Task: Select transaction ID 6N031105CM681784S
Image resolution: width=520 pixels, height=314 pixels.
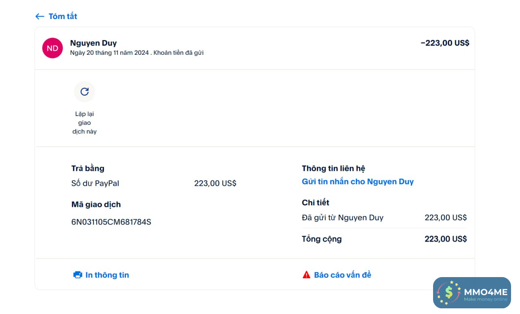Action: click(111, 222)
